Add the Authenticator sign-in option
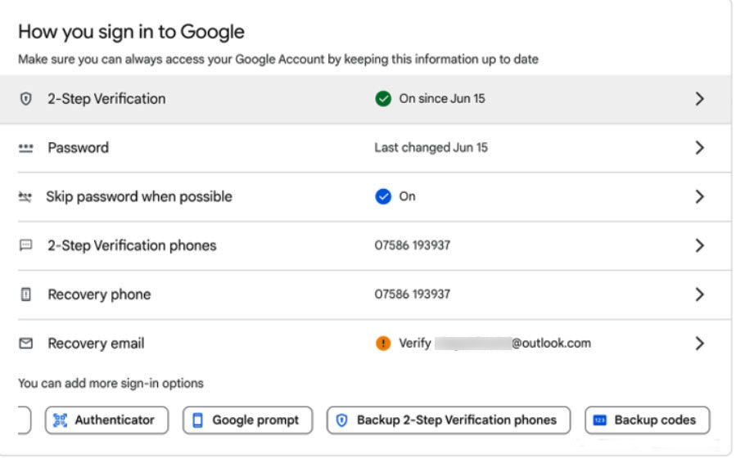 click(x=106, y=420)
